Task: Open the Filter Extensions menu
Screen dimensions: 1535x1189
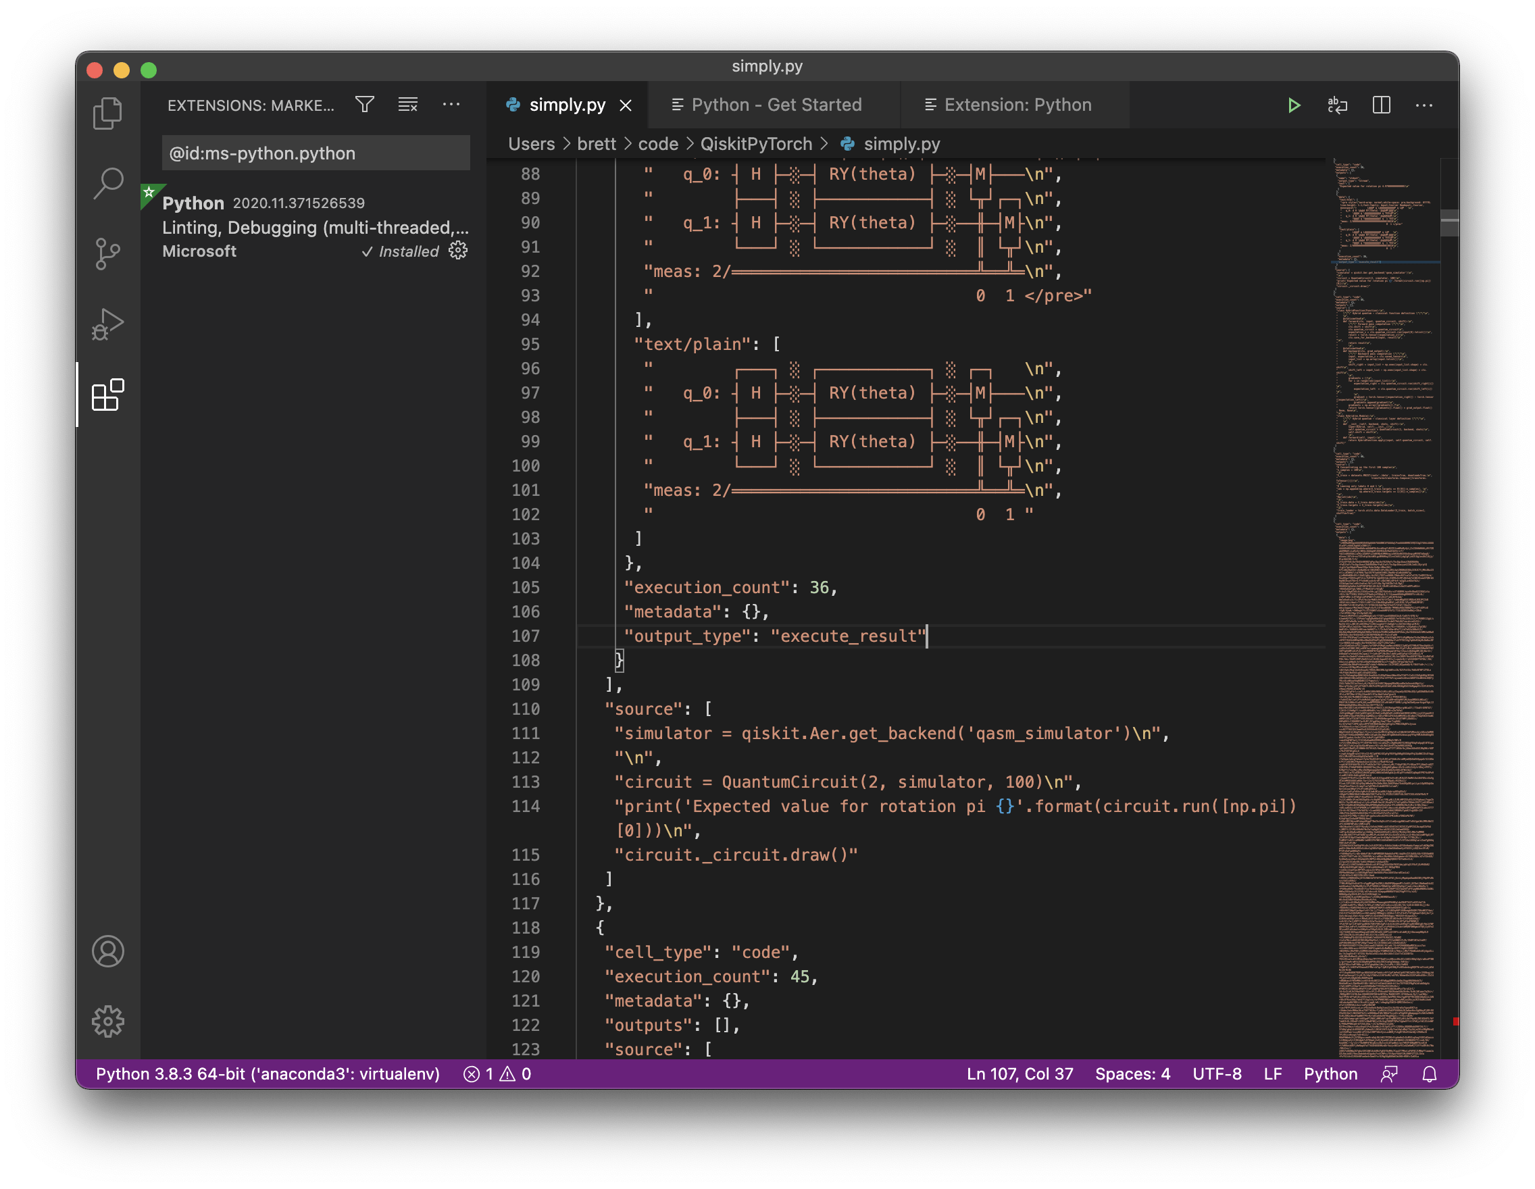Action: (365, 104)
